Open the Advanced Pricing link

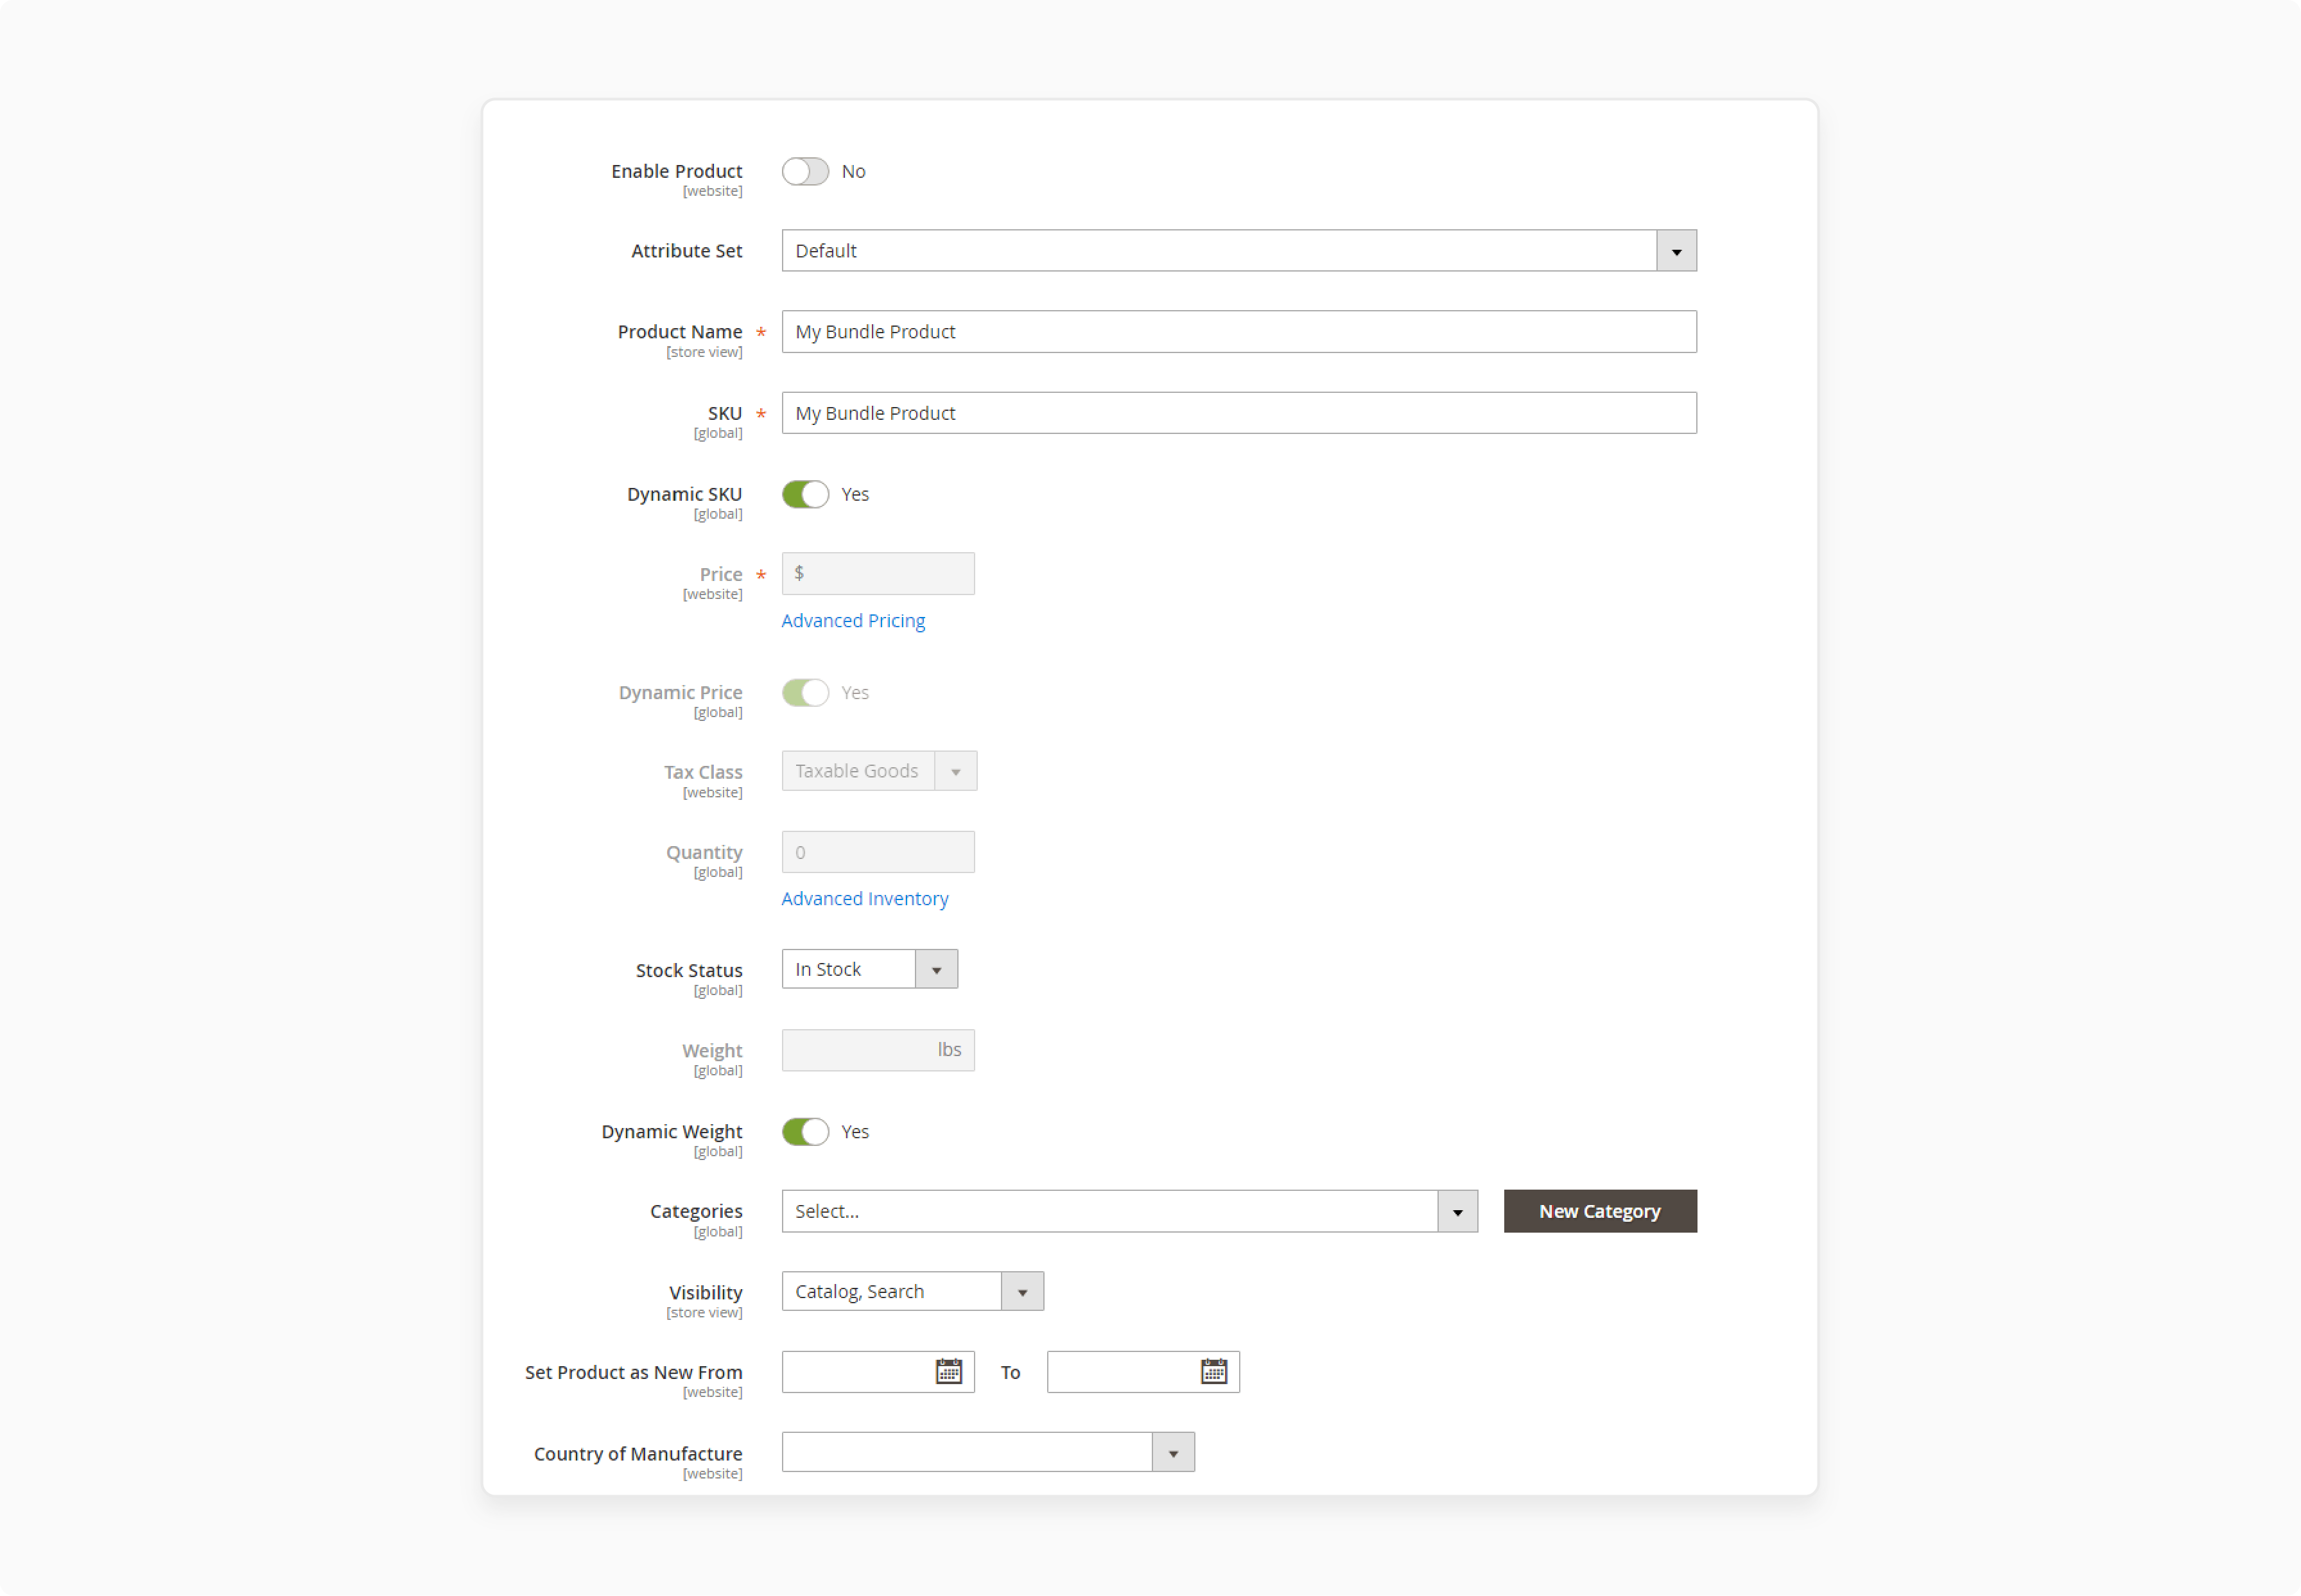(x=853, y=620)
